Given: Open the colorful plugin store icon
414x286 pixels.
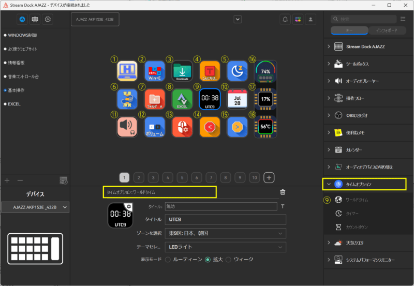Looking at the screenshot, I should 298,19.
